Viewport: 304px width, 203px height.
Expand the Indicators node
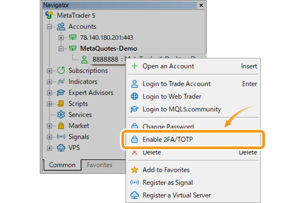[49, 82]
